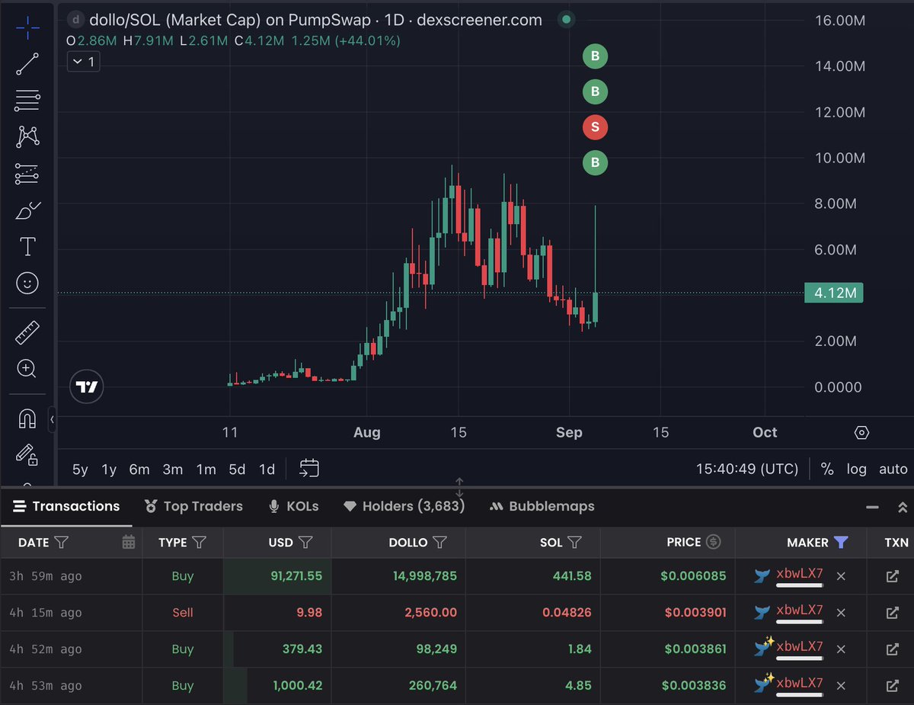The width and height of the screenshot is (914, 705).
Task: Open the KOLs tab
Action: (x=293, y=506)
